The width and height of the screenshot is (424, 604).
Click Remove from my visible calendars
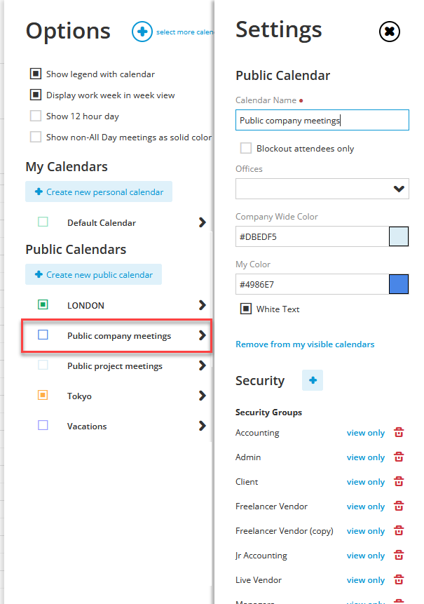pyautogui.click(x=305, y=344)
